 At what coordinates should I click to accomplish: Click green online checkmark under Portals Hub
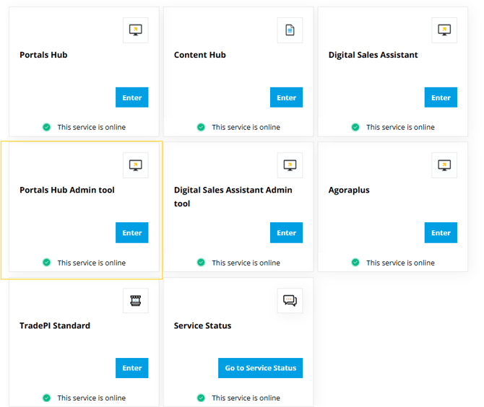point(46,127)
